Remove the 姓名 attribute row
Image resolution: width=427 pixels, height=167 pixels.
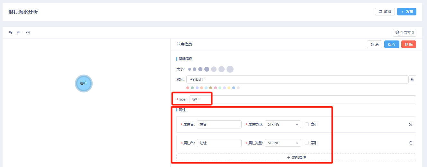click(411, 125)
